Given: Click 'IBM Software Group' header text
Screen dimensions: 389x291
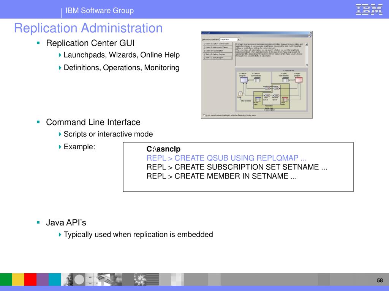Looking at the screenshot, I should [100, 11].
